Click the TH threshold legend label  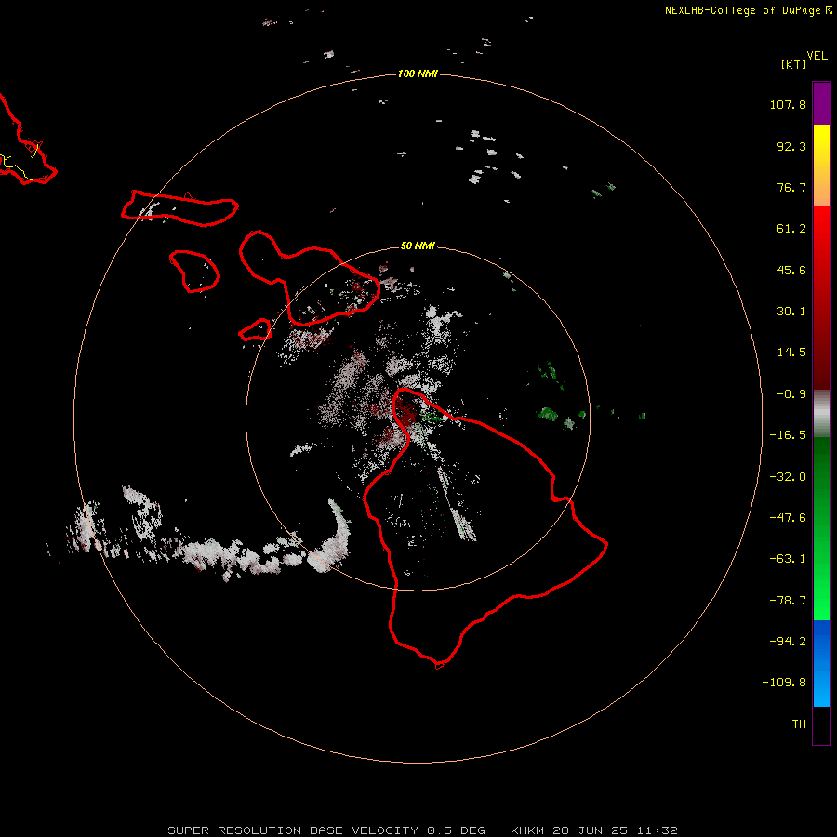pos(799,724)
